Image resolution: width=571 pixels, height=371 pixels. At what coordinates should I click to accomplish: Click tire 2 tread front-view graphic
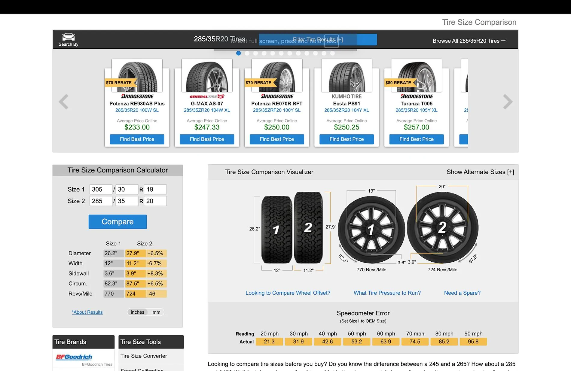[308, 227]
